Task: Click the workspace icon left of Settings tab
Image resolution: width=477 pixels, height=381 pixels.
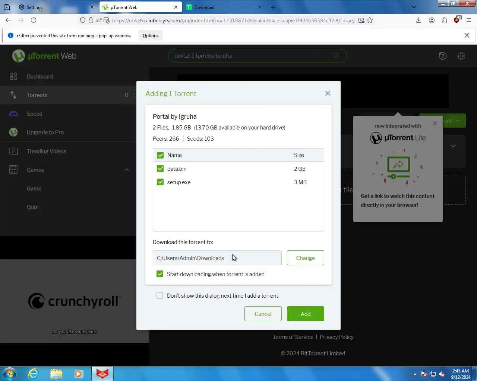Action: (x=7, y=7)
